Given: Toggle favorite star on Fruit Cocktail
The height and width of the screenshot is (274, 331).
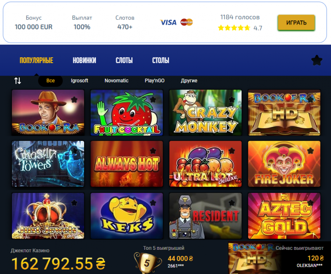Looking at the screenshot, I should pyautogui.click(x=153, y=99).
